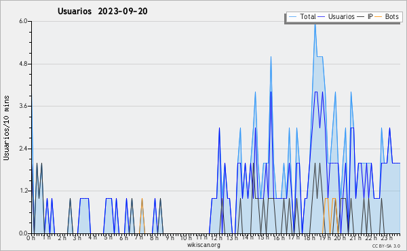
Task: Click the dark blue Usuarios legend line
Action: 322,17
